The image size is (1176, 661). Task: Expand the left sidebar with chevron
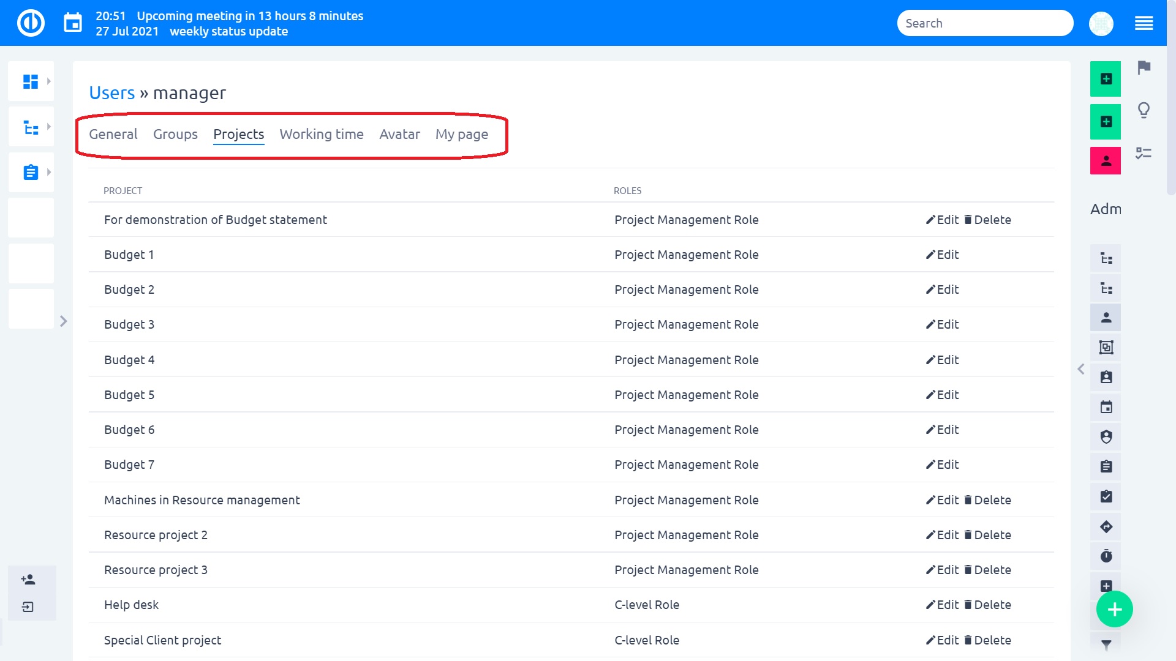[x=63, y=321]
